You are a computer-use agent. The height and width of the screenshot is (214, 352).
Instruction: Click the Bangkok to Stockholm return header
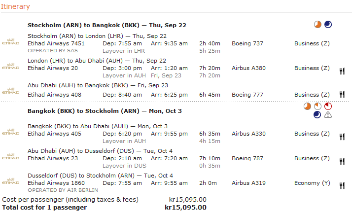coord(105,111)
